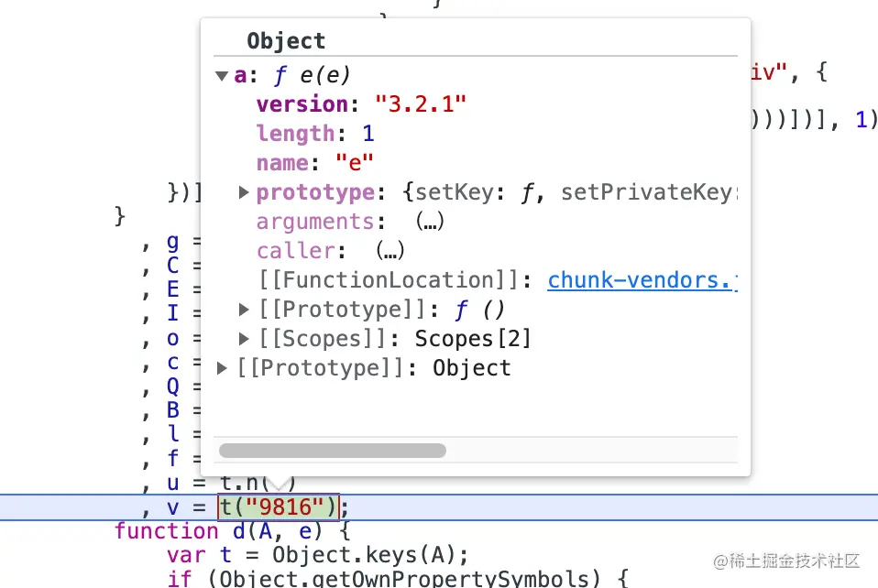Click the variable u in code
The width and height of the screenshot is (878, 588).
[173, 483]
